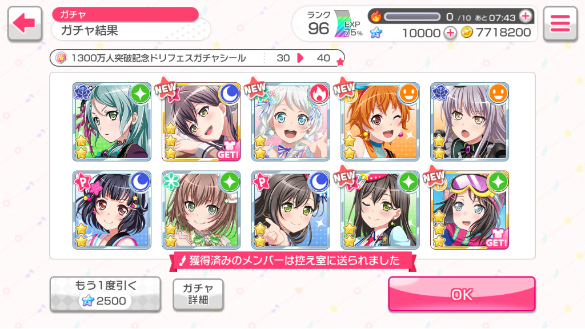
Task: Tap the boost gauge progress bar
Action: point(412,17)
